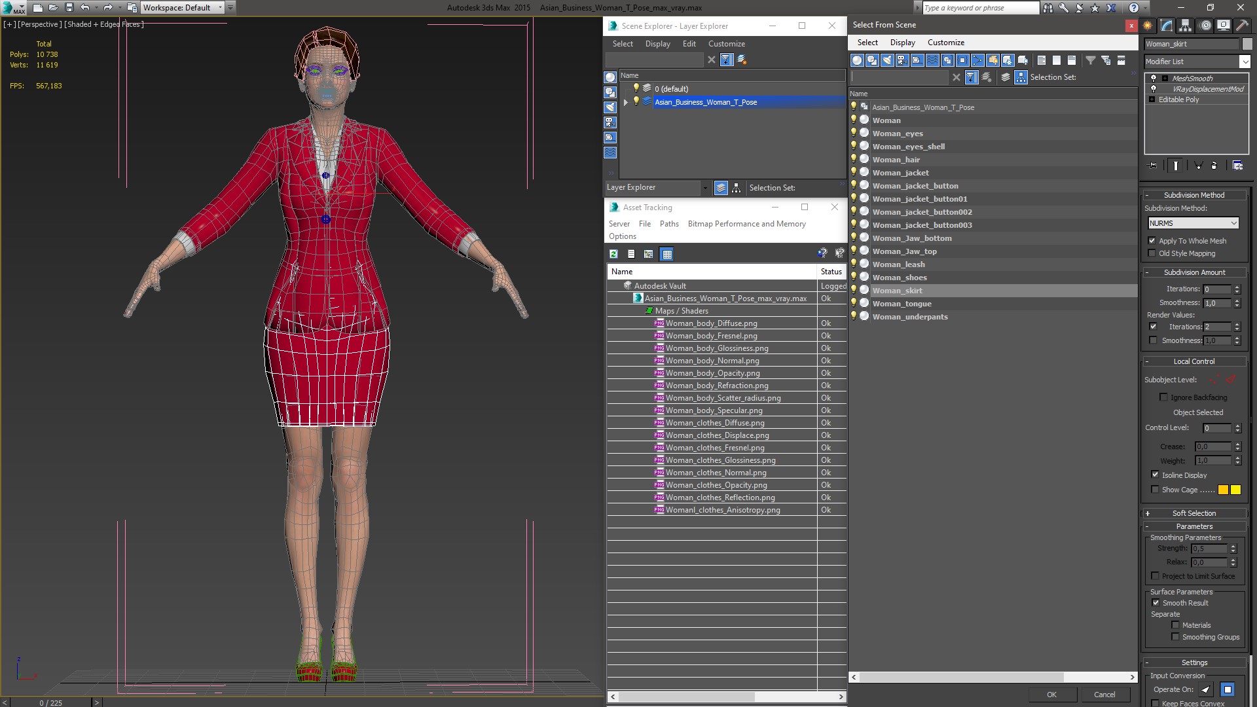Open Display menu in Select From Scene
The width and height of the screenshot is (1257, 707).
coord(902,43)
